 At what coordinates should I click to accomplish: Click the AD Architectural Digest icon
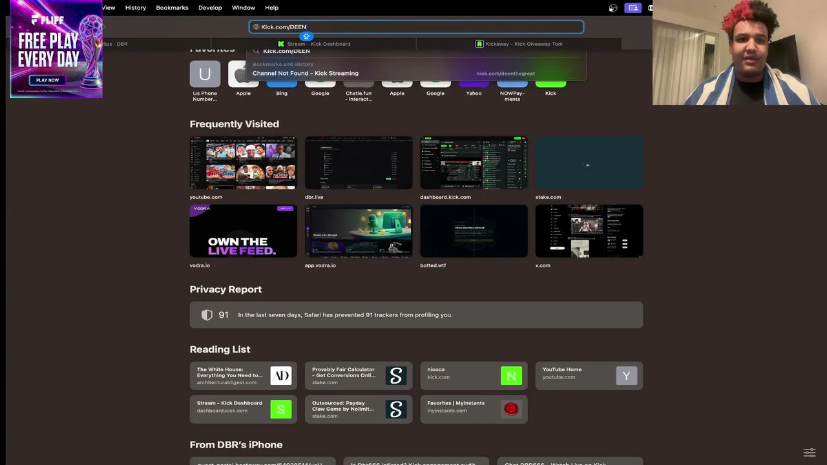pos(280,376)
